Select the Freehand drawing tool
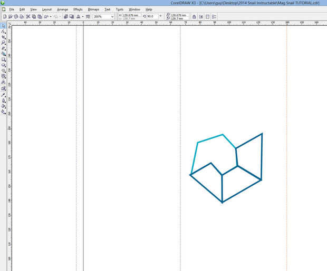The image size is (327, 271). [3, 48]
